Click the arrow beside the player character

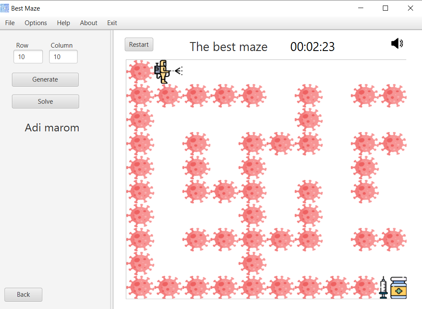(178, 71)
